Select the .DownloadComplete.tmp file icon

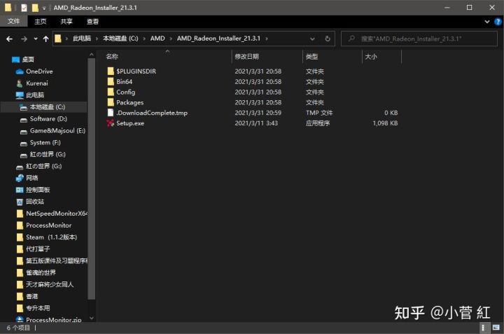pyautogui.click(x=111, y=113)
